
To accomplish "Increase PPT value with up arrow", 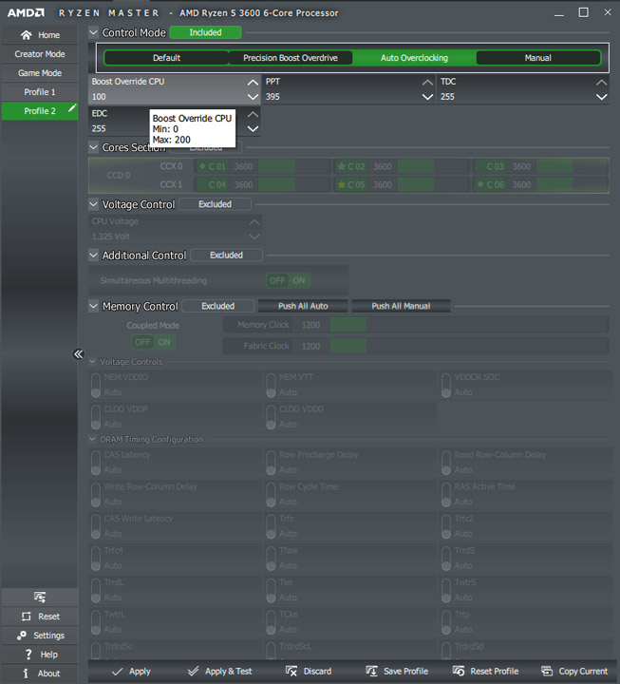I will pos(427,82).
